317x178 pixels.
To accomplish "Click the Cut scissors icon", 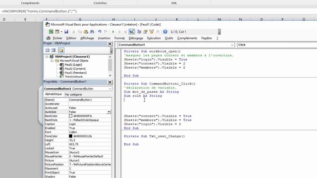I will (74, 32).
